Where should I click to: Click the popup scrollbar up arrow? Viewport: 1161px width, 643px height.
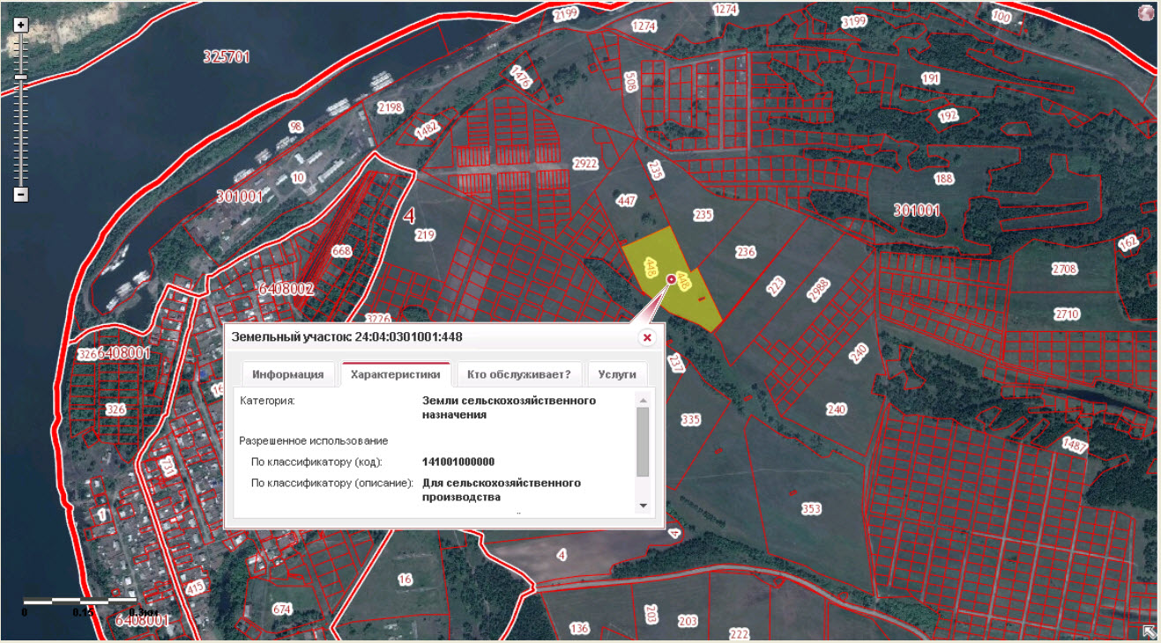coord(643,401)
